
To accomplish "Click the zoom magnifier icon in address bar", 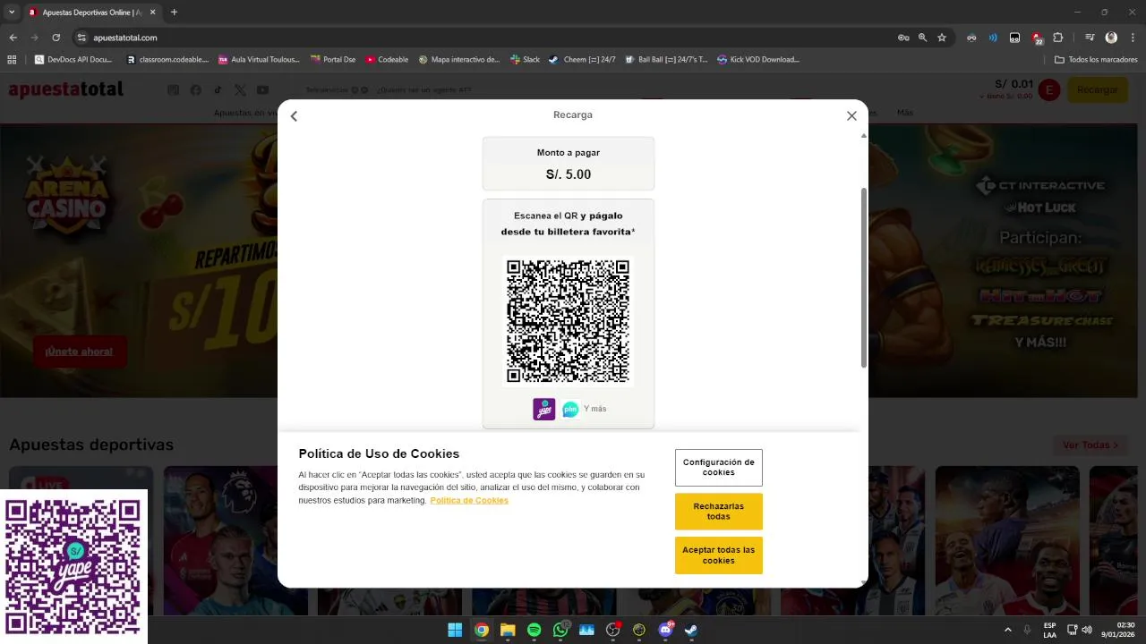I will pos(922,38).
